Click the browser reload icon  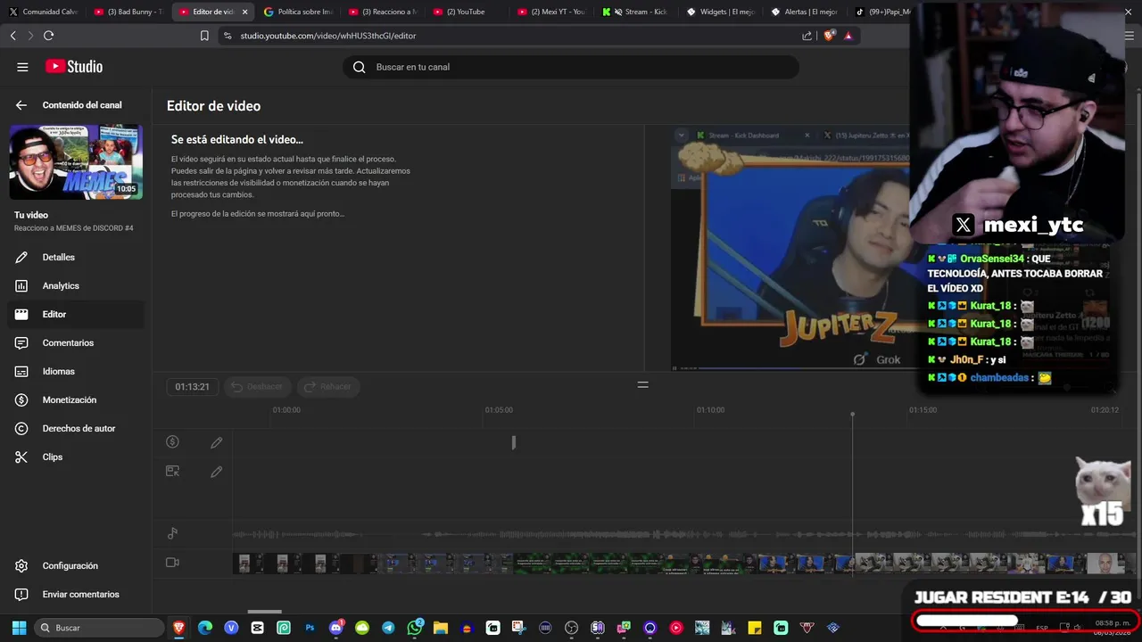pyautogui.click(x=48, y=36)
